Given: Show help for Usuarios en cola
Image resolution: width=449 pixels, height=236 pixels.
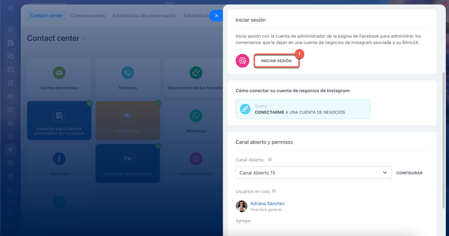Looking at the screenshot, I should point(274,191).
